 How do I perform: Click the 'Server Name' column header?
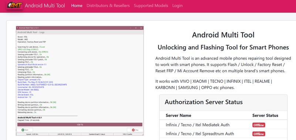178,116
